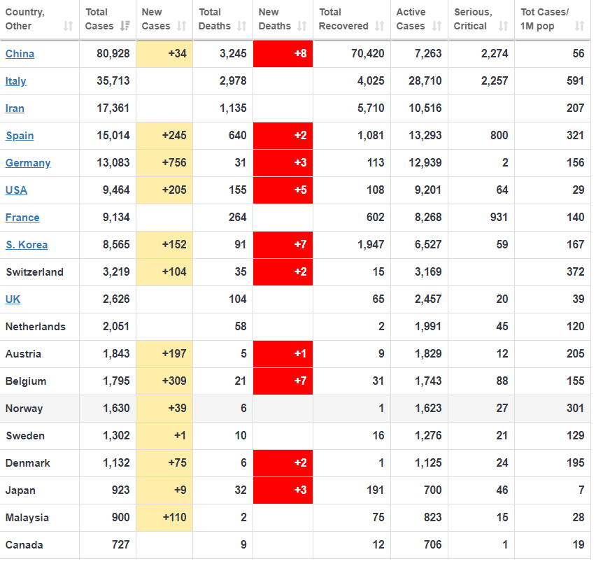Click the Switzerland row name
The image size is (596, 573).
34,272
